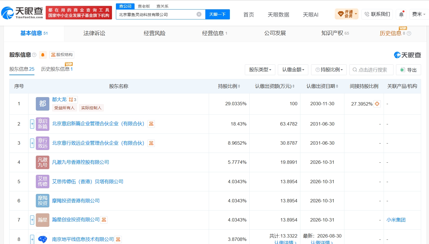Open equity structure icon beside 瀚星创业投资有限公司
The width and height of the screenshot is (429, 244).
tap(104, 220)
